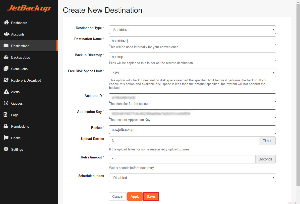Click the Clone Jobs copy icon

(x=6, y=69)
